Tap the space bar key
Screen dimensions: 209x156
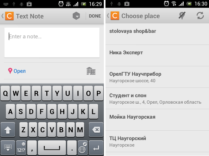pos(52,148)
